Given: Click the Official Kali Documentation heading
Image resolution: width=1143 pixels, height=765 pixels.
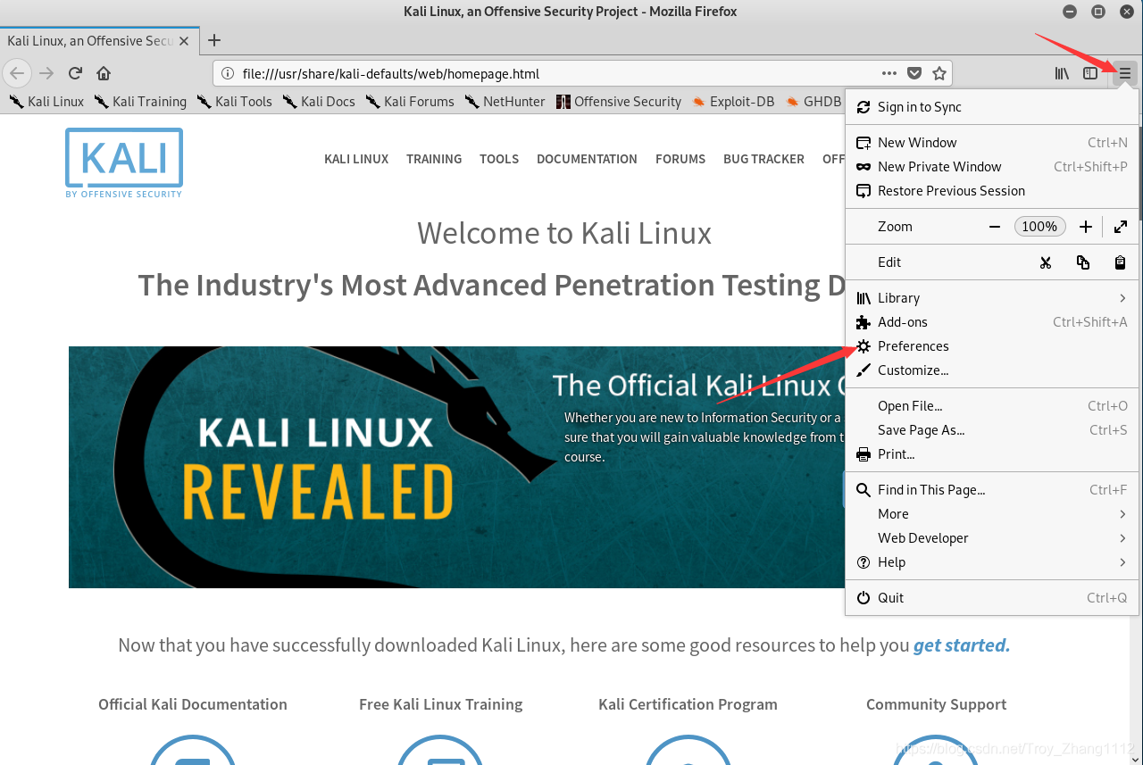Looking at the screenshot, I should click(193, 704).
